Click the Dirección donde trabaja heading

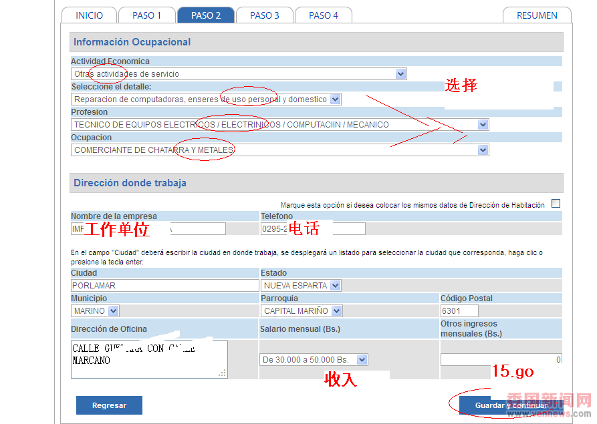tap(130, 183)
